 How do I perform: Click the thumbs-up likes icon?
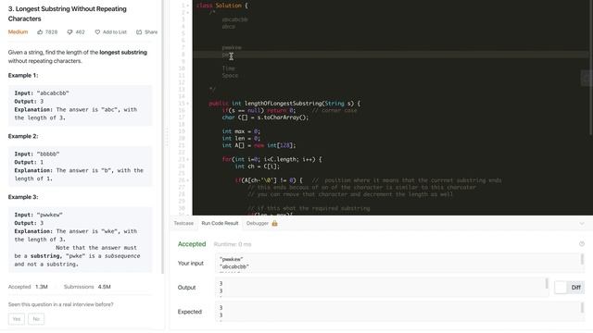(40, 32)
